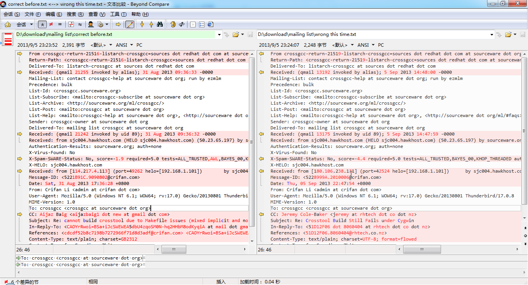This screenshot has width=528, height=285.
Task: Jump to previous difference arrow
Action: [x=151, y=24]
